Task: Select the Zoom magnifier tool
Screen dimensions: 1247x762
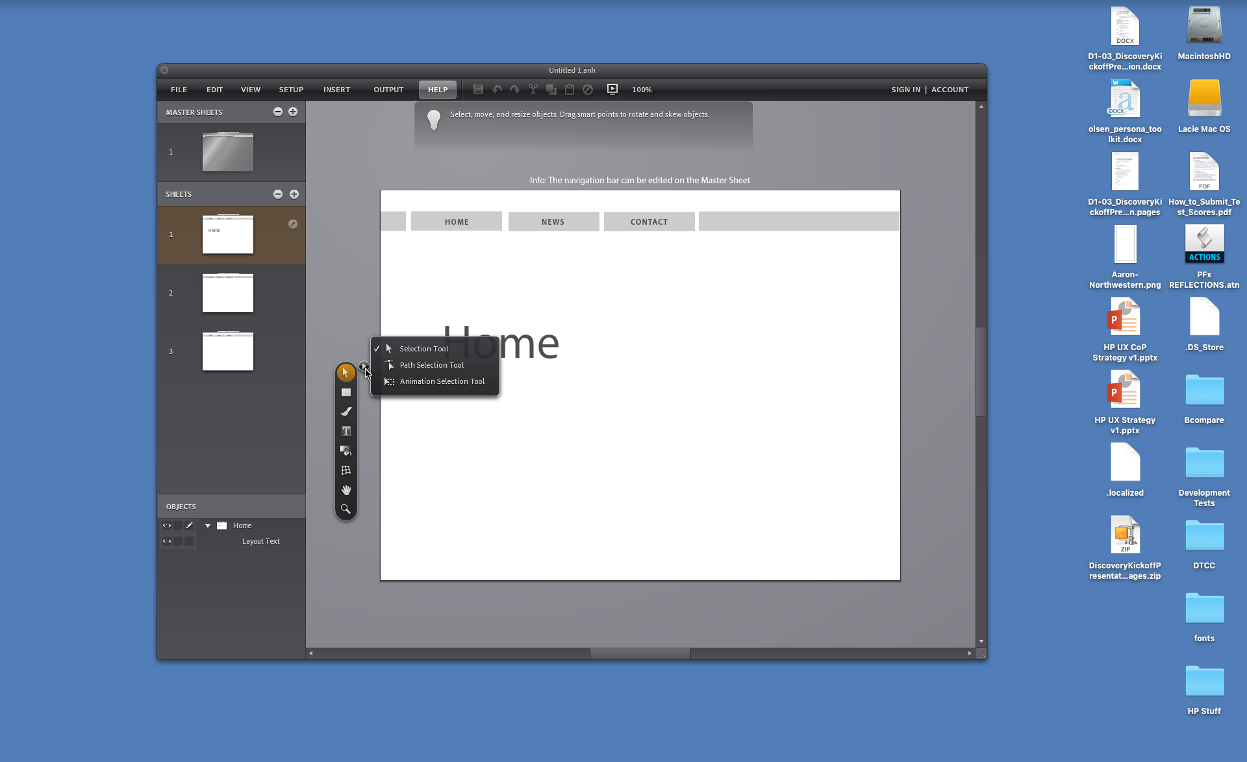Action: pos(346,509)
